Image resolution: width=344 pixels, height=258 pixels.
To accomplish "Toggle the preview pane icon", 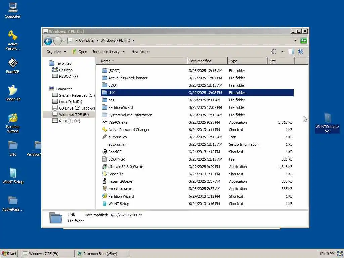I will pos(291,52).
